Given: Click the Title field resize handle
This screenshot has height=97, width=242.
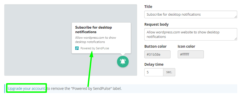Looking at the screenshot, I should pyautogui.click(x=236, y=17).
